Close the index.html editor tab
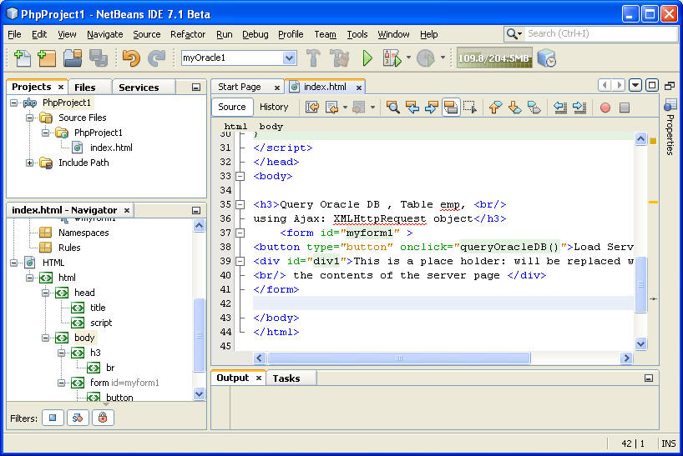683x456 pixels. pos(358,88)
